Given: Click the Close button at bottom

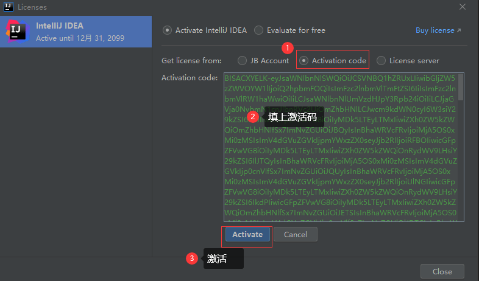Looking at the screenshot, I should 442,271.
